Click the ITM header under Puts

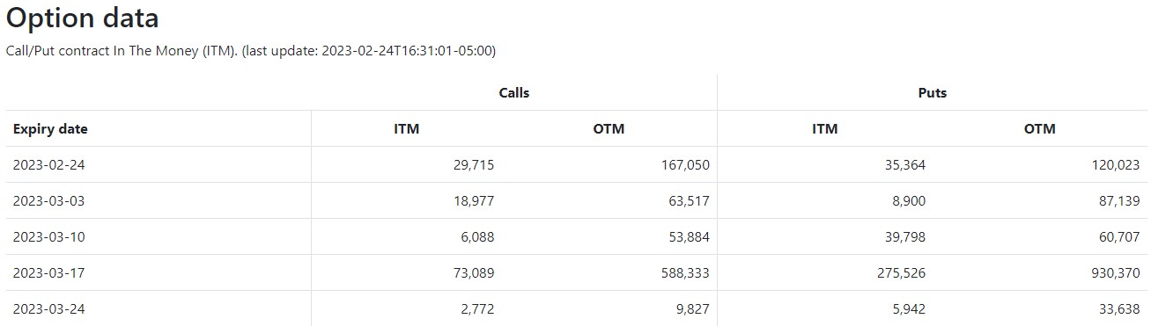coord(825,129)
